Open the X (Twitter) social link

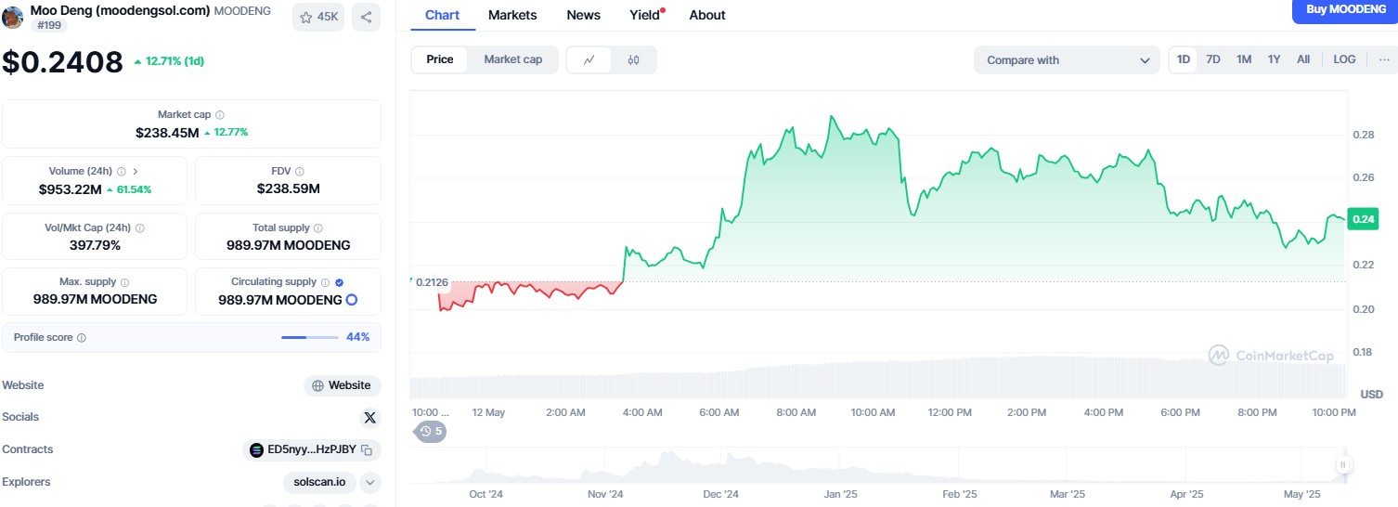pyautogui.click(x=369, y=418)
